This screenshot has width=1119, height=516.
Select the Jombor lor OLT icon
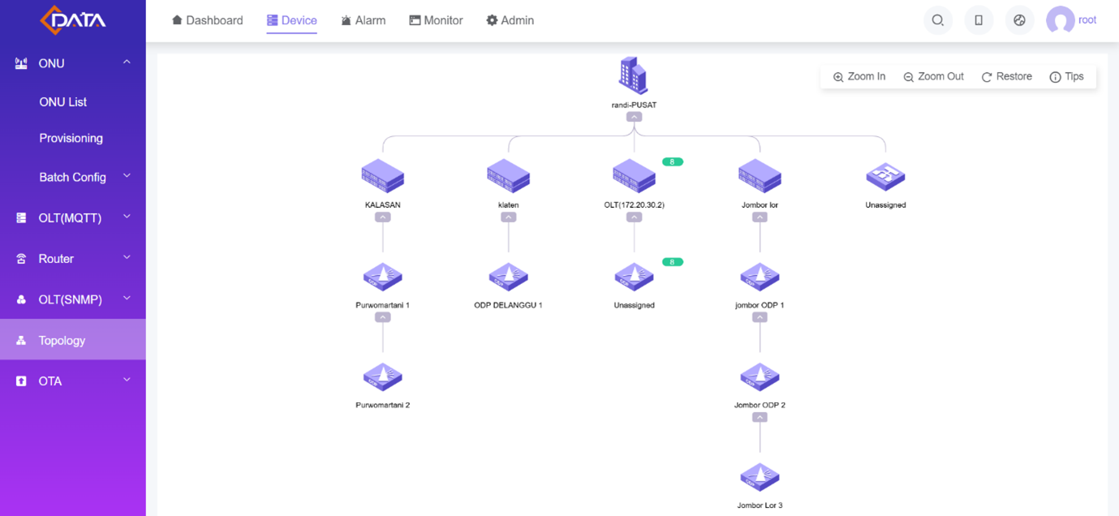coord(760,176)
